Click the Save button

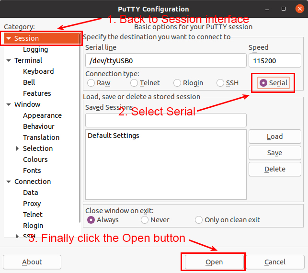(x=275, y=153)
